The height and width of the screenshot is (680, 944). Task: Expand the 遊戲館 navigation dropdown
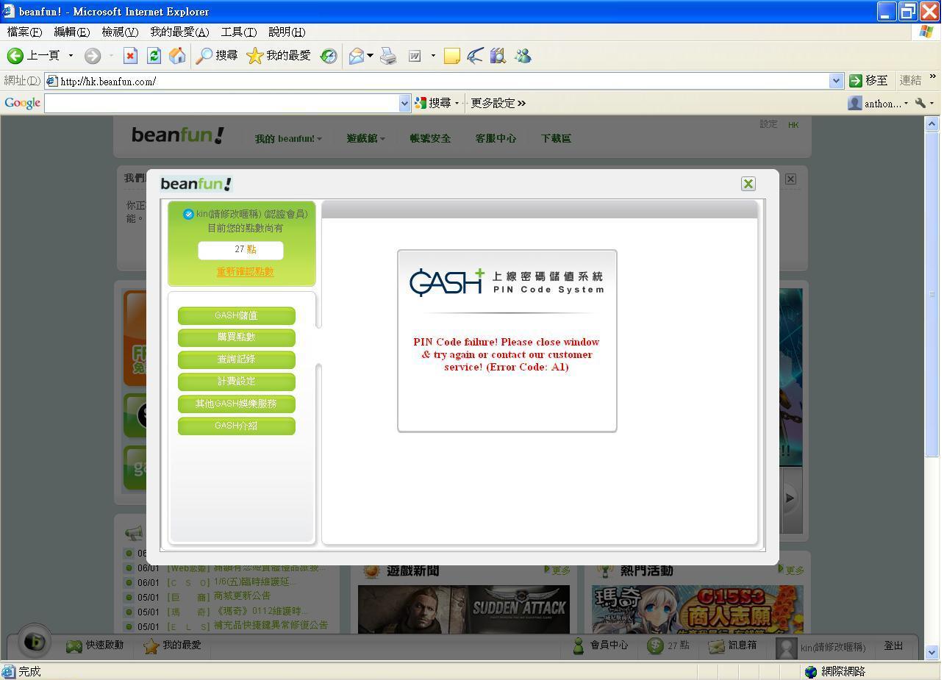365,138
